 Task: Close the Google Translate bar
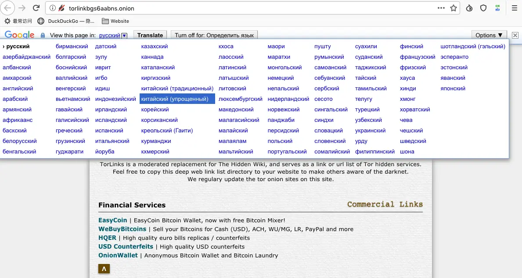(x=515, y=35)
